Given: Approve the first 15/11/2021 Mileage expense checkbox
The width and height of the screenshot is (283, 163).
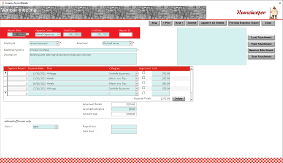Looking at the screenshot, I should click(x=144, y=73).
